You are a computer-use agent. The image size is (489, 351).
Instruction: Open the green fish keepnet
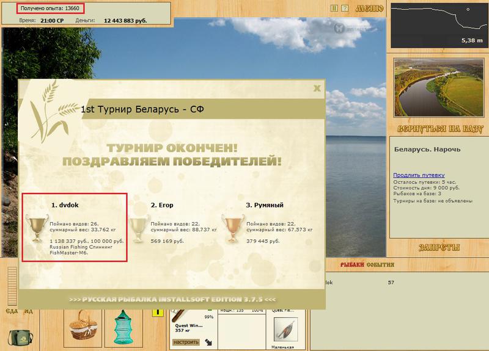pyautogui.click(x=124, y=327)
